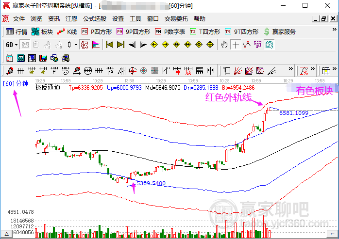Open the 资讯 menu
Screen dimensions: 339x239
54,19
